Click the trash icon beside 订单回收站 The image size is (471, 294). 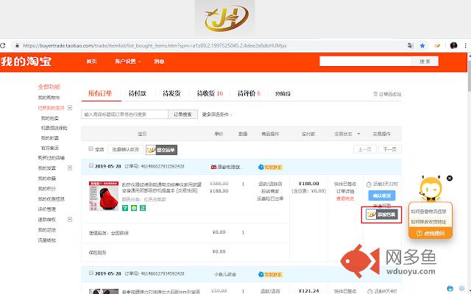click(x=375, y=94)
